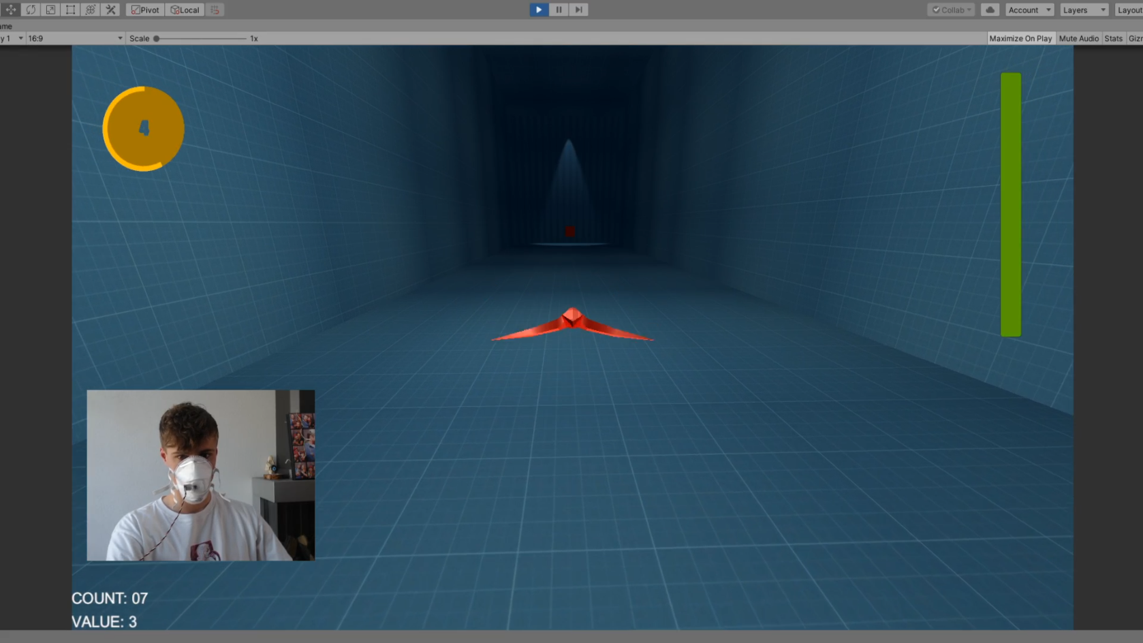Open cloud services icon

click(990, 10)
